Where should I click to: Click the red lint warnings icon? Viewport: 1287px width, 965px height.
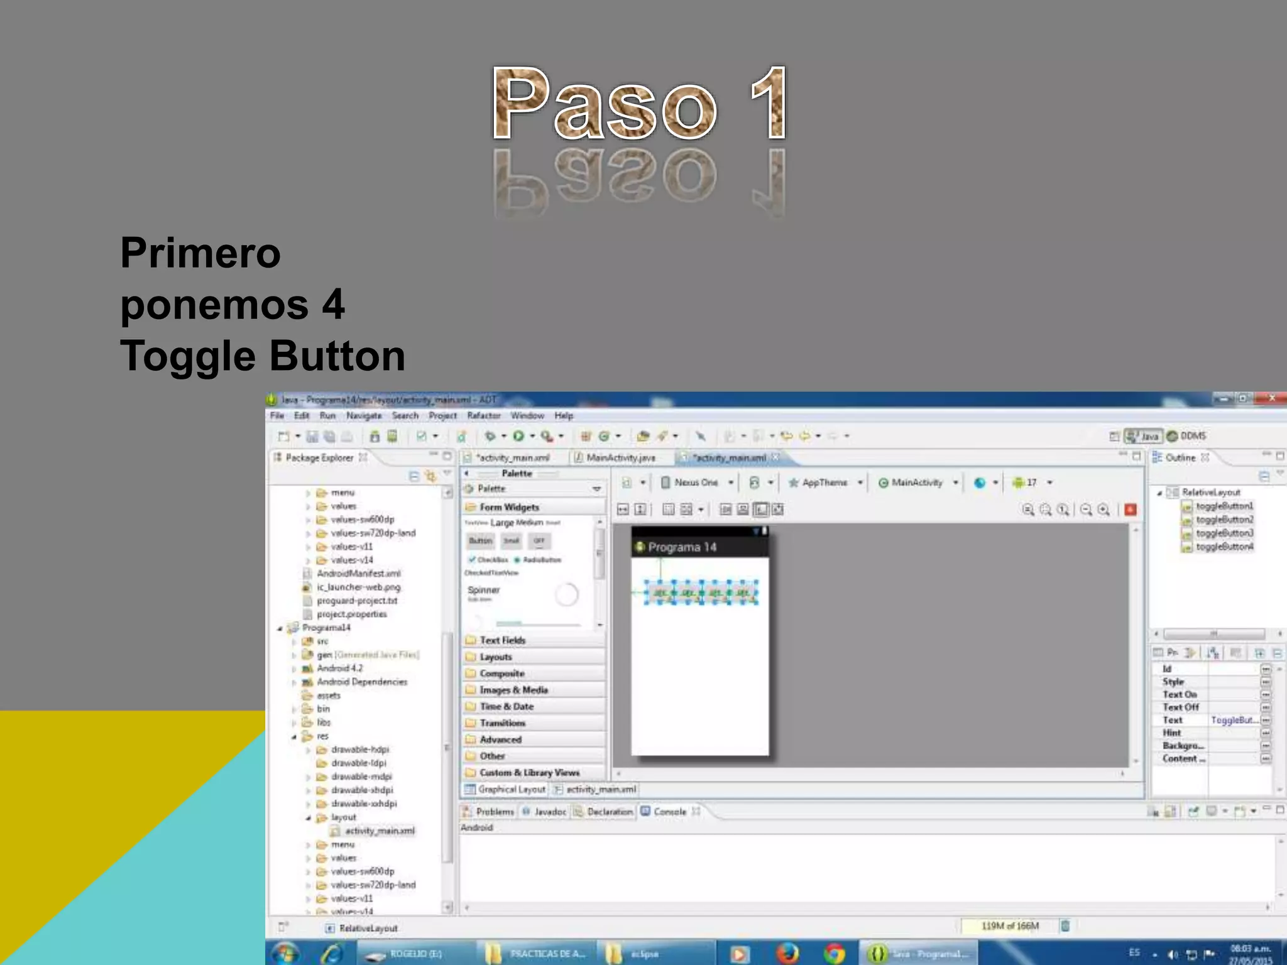click(x=1131, y=510)
